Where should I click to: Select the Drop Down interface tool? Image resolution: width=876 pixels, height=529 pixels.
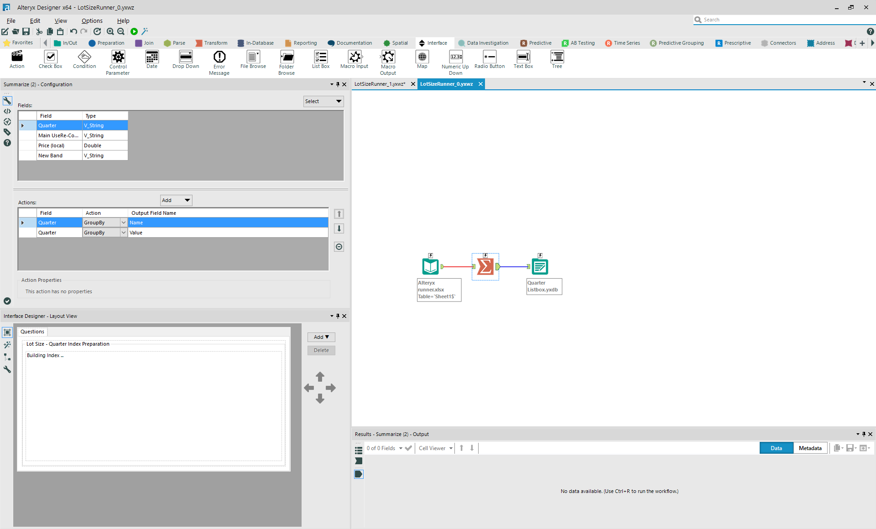point(185,60)
